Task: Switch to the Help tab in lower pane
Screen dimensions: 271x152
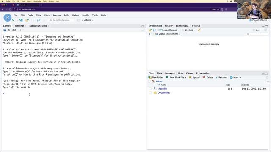Action: pos(180,73)
